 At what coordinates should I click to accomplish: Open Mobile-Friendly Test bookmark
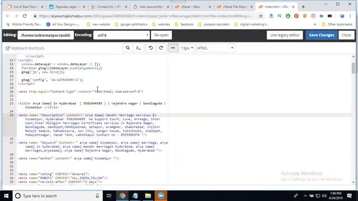click(x=23, y=24)
